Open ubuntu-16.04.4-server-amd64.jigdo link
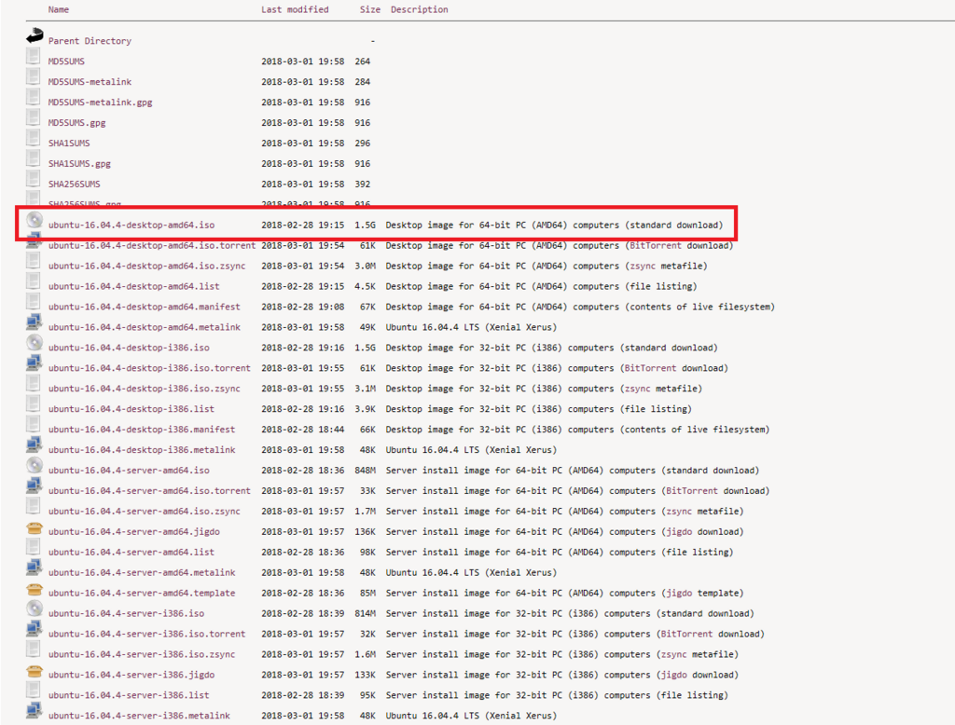This screenshot has height=725, width=955. click(134, 532)
